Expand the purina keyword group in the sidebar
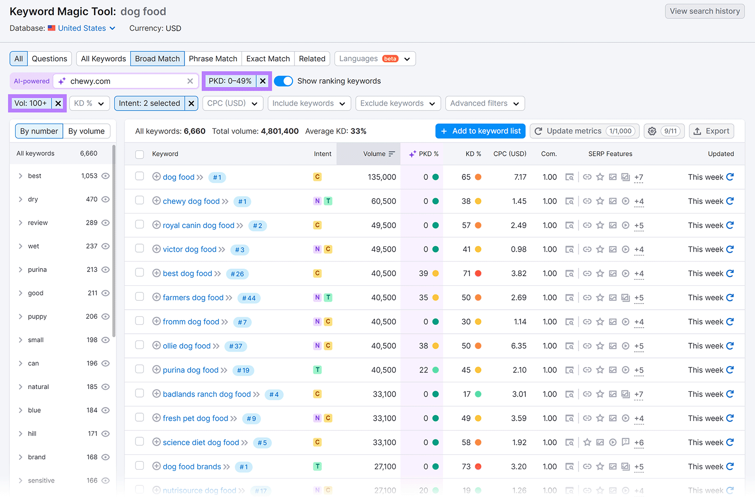 click(20, 269)
